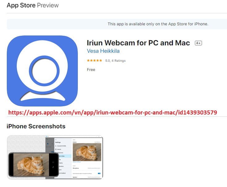This screenshot has width=227, height=187.
Task: Click the 5.0, 4 Ratings text
Action: coord(116,60)
